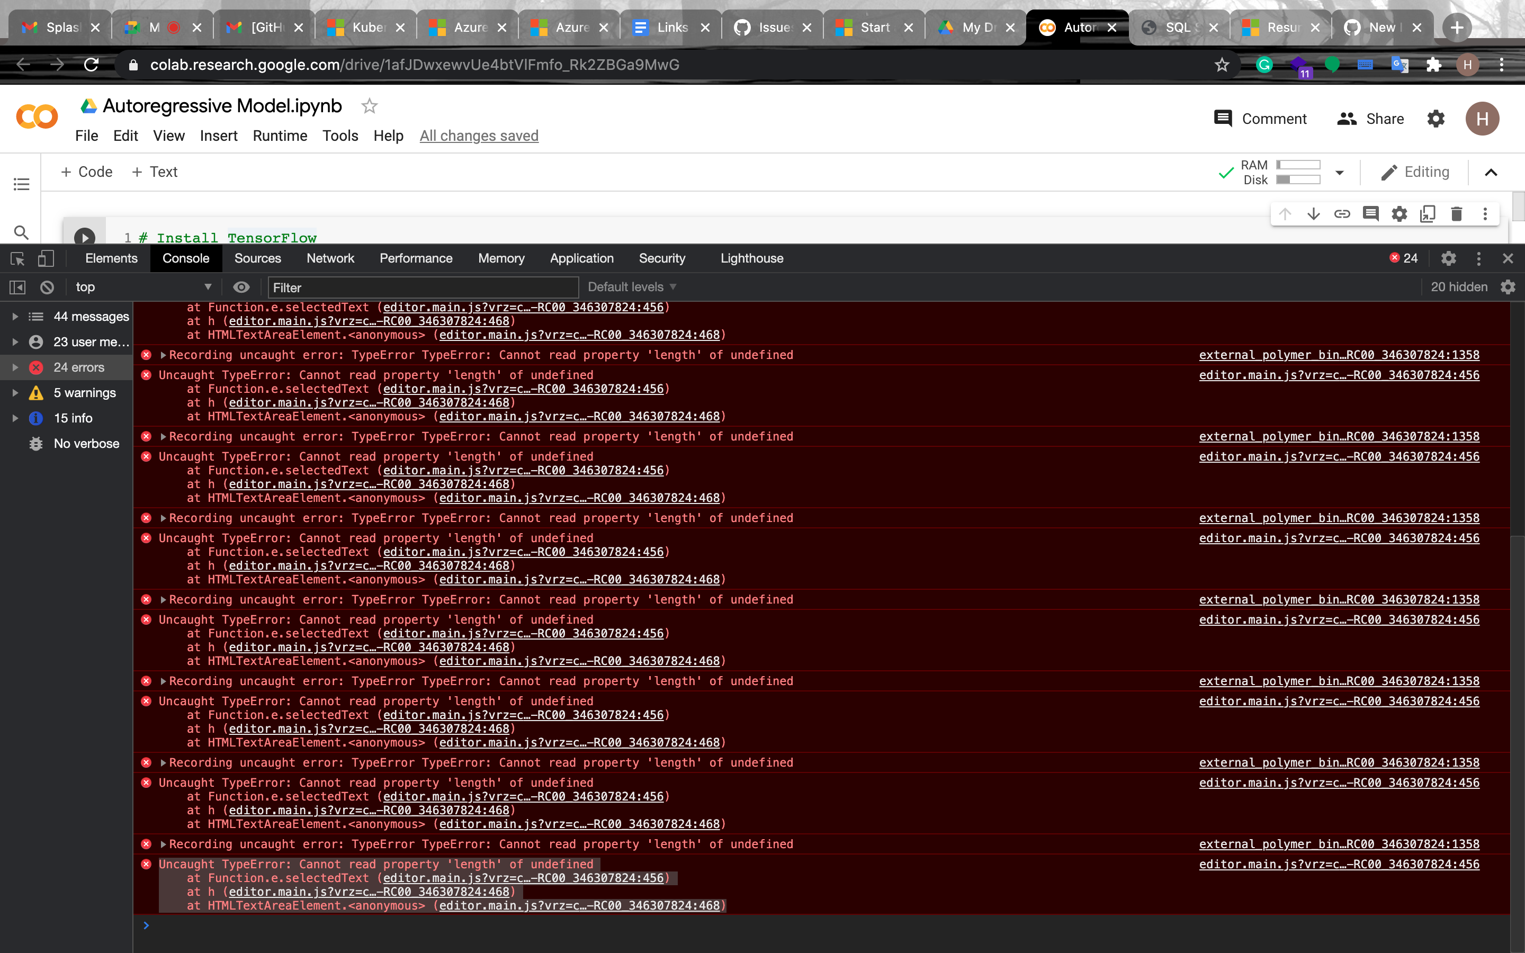The height and width of the screenshot is (953, 1525).
Task: Copy a link to the cell
Action: click(1342, 214)
